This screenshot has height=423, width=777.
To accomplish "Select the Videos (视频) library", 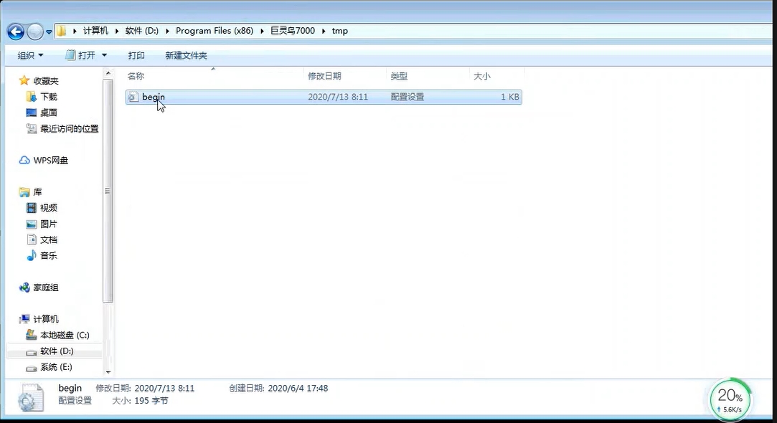I will tap(48, 208).
